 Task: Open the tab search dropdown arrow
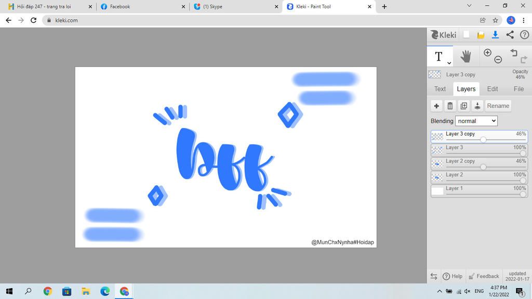click(x=469, y=6)
